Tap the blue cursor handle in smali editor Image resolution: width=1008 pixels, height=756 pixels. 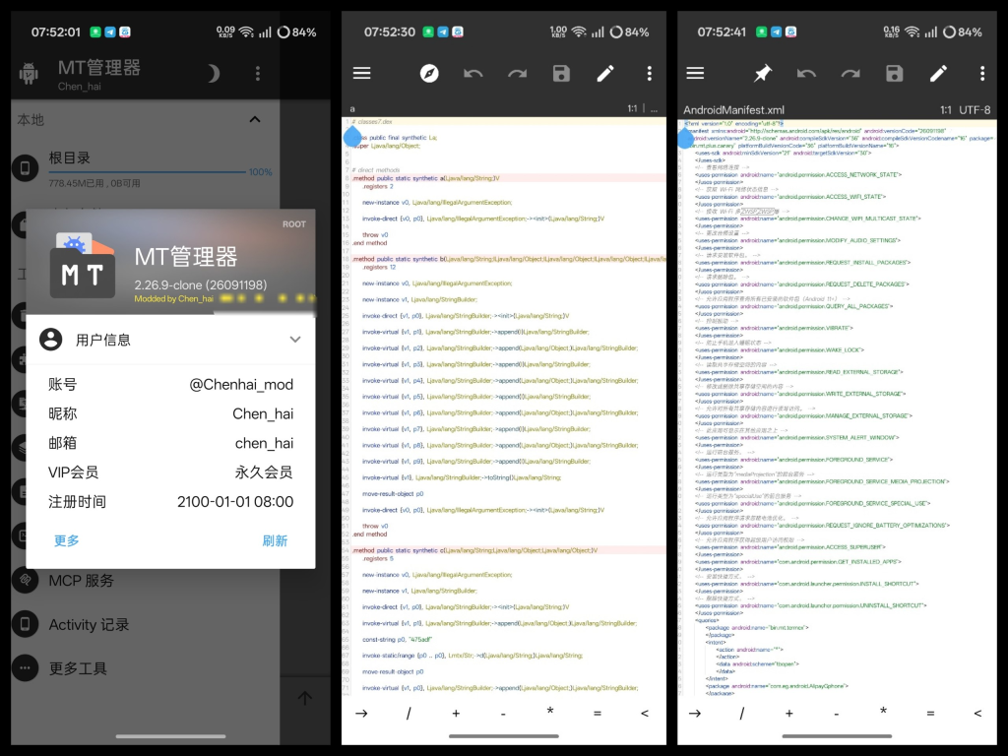[352, 136]
